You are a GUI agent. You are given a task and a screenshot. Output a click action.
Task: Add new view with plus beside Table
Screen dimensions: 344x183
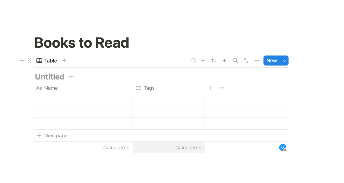click(64, 60)
